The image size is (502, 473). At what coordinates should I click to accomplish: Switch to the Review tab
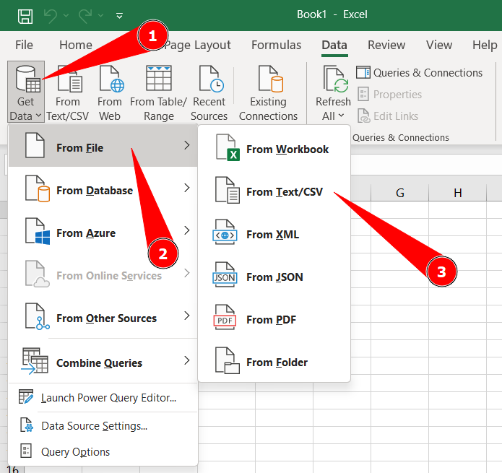386,45
